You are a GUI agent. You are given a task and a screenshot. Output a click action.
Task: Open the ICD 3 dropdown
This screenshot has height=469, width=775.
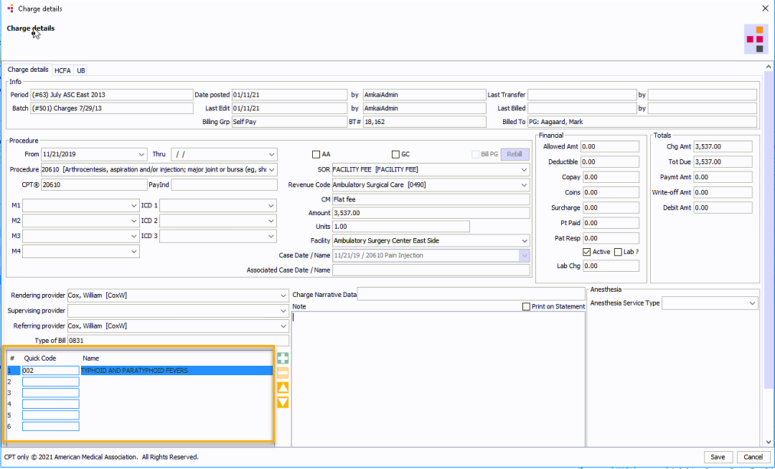coord(271,236)
